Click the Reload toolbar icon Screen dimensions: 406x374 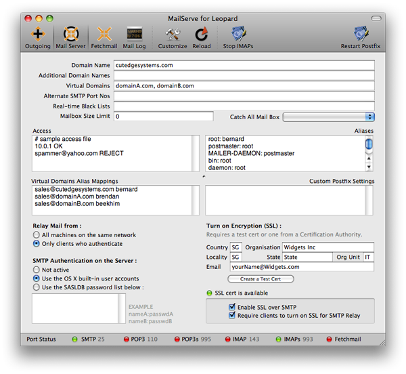tap(202, 34)
